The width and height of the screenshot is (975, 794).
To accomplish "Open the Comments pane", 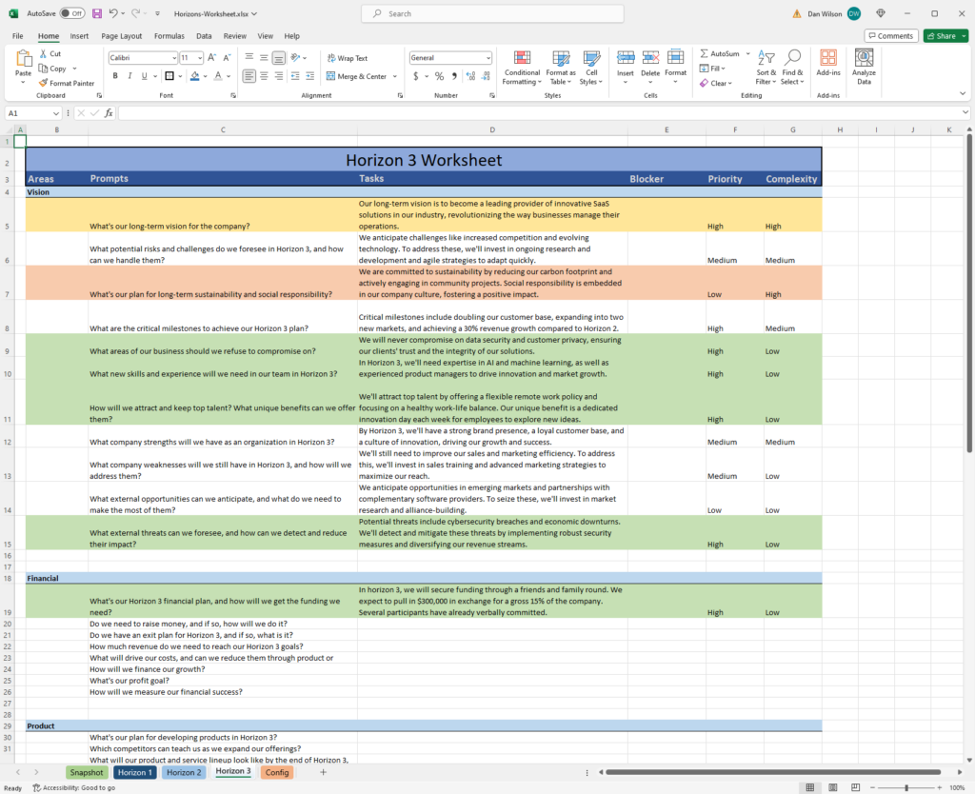I will [x=891, y=34].
